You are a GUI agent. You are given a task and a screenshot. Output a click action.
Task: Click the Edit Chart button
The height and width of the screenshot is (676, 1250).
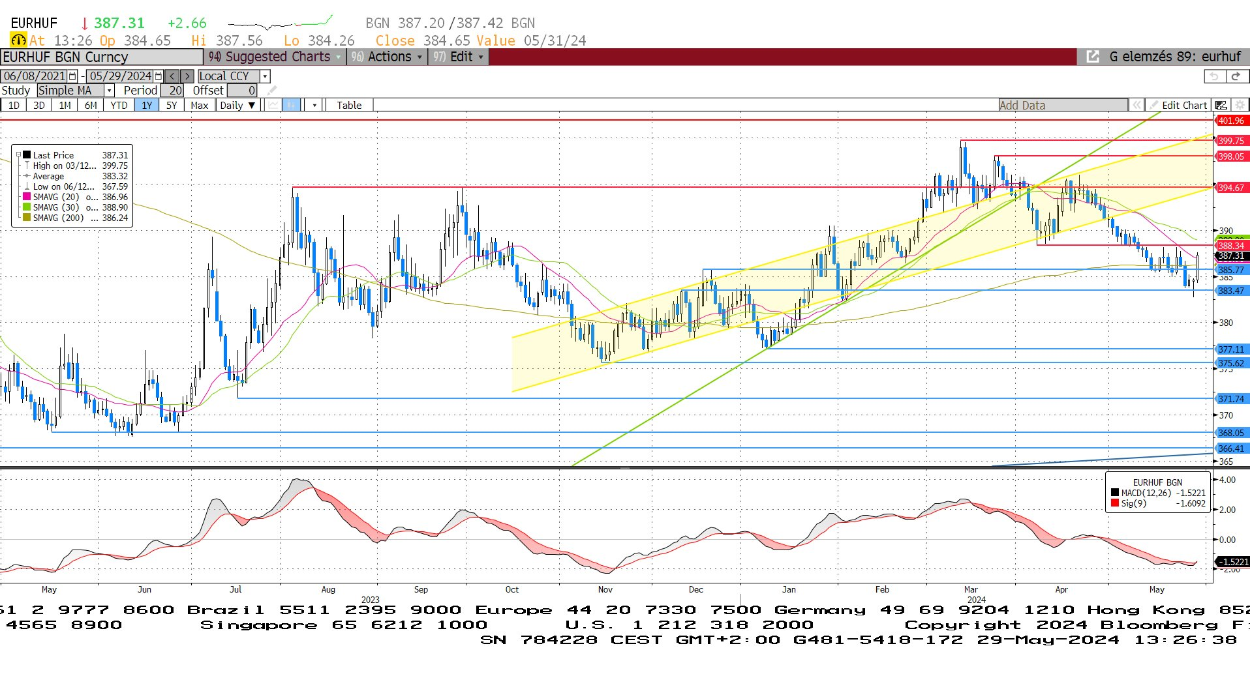click(1179, 105)
